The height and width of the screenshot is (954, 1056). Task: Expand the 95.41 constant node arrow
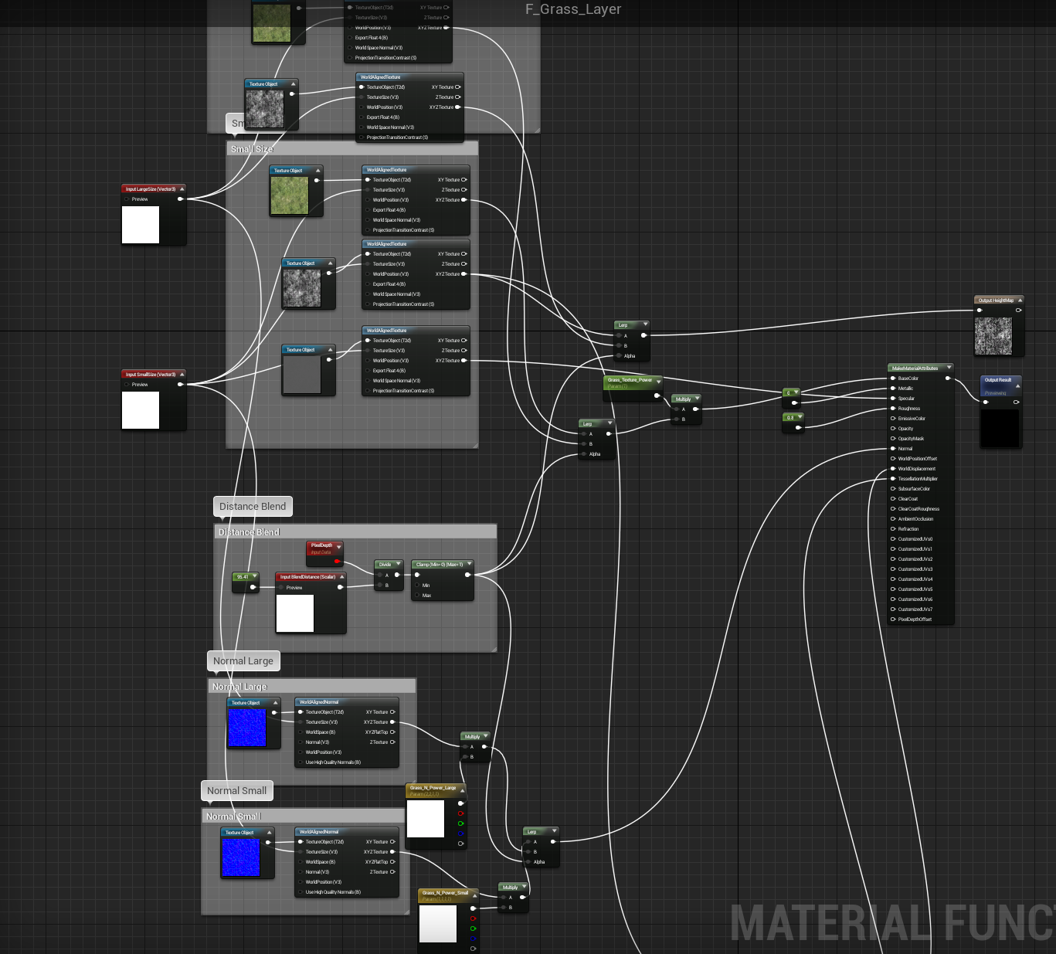pos(255,576)
